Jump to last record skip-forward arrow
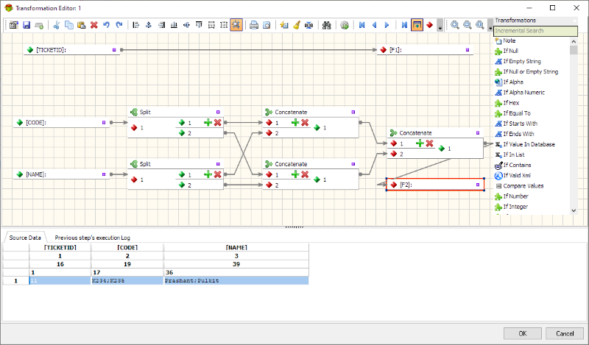This screenshot has height=345, width=589. 404,25
